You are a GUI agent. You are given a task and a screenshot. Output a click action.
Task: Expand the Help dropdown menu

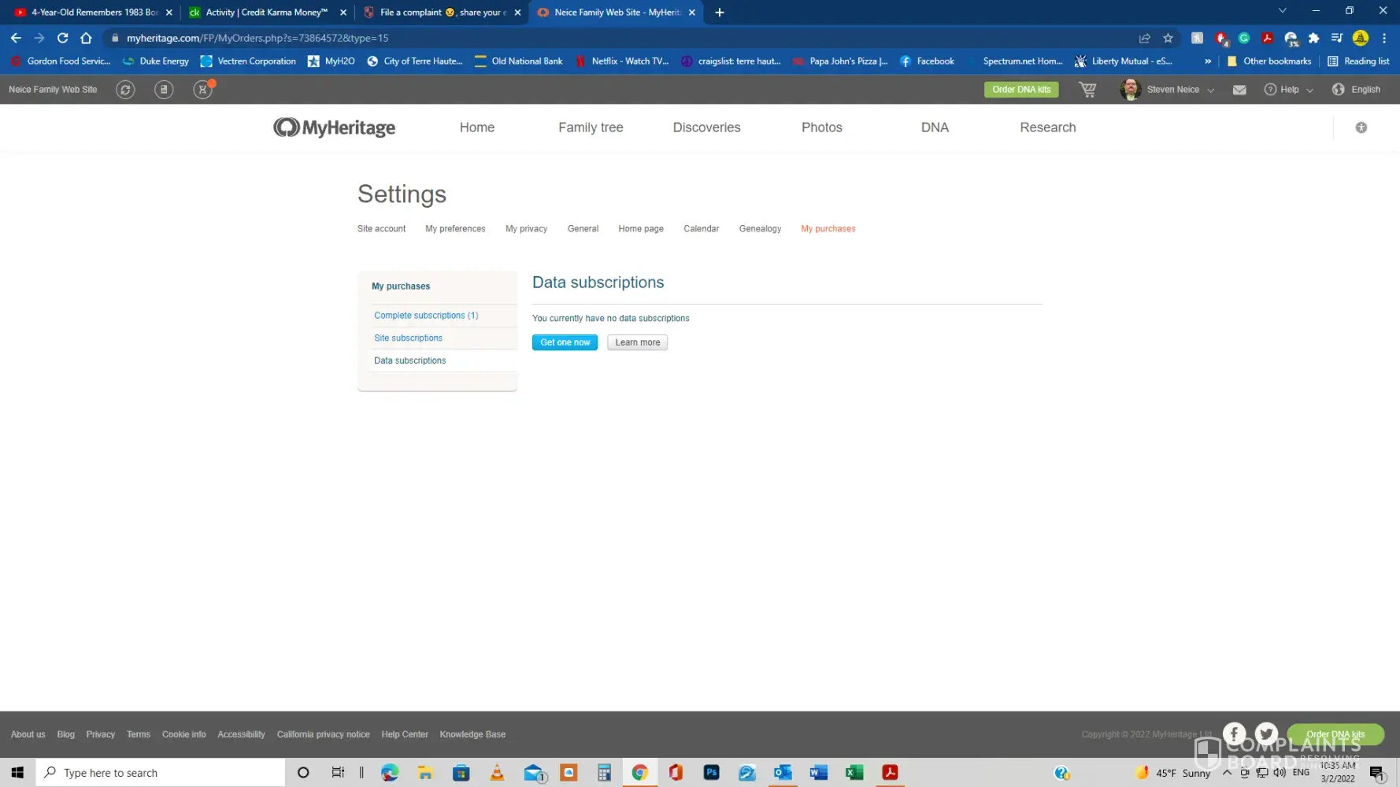tap(1289, 90)
